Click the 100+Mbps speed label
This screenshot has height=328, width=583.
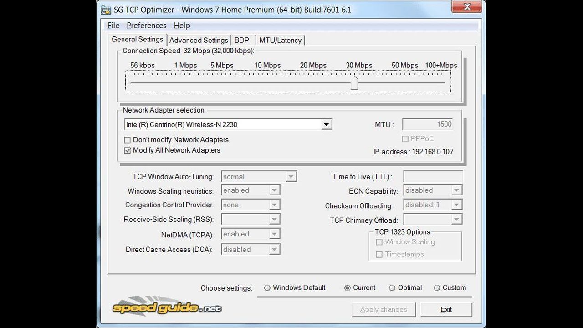[441, 65]
